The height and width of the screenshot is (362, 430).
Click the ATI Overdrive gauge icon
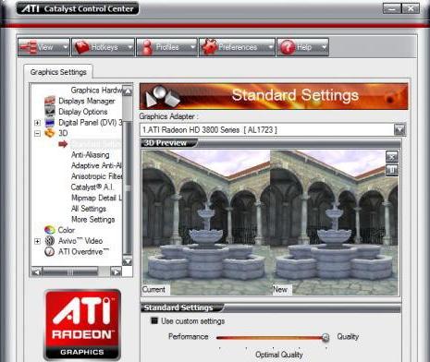click(x=50, y=252)
